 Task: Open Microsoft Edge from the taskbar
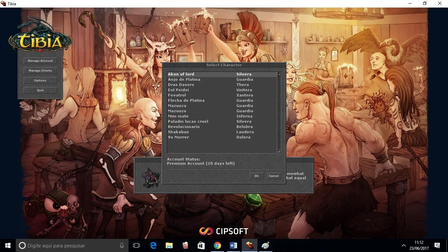click(x=153, y=245)
